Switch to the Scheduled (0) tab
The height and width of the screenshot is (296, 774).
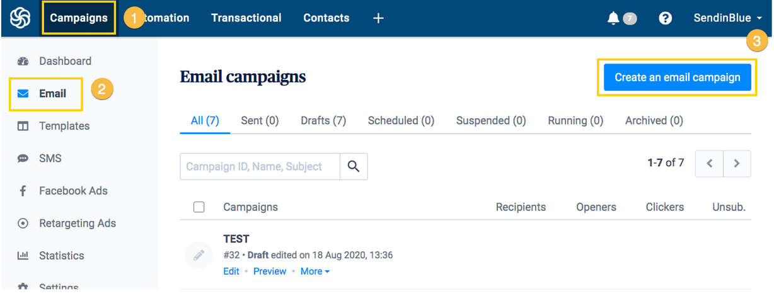[x=401, y=120]
